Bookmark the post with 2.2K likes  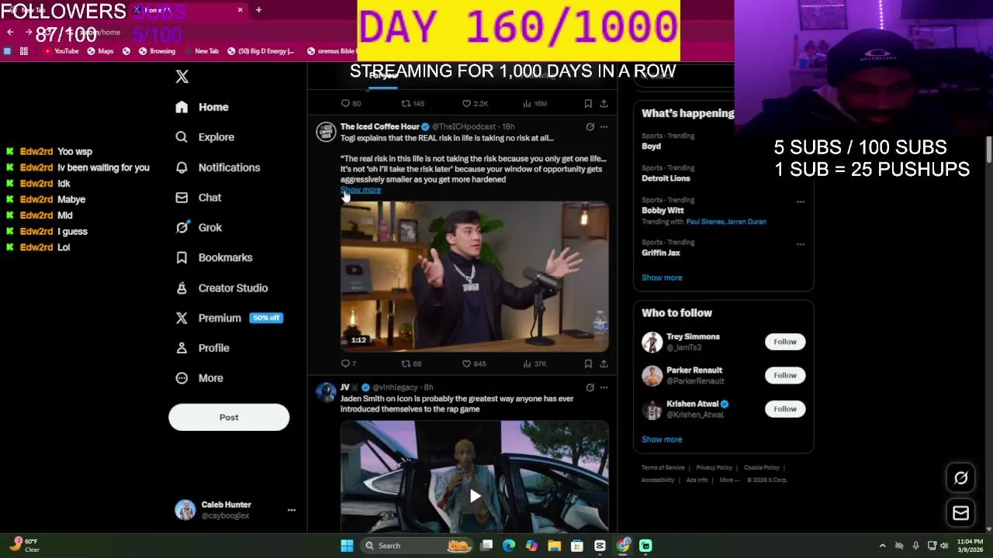click(588, 103)
